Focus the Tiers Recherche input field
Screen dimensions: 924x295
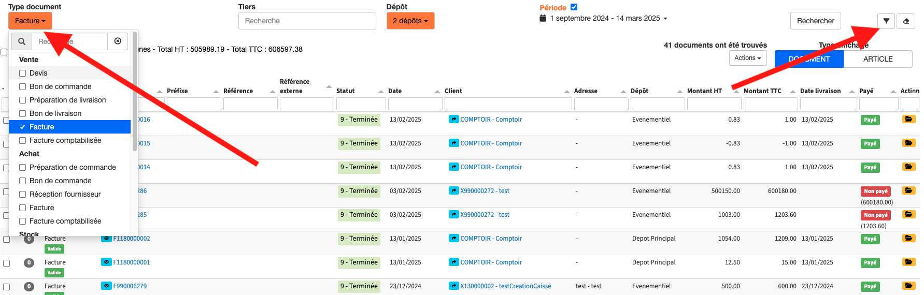tap(307, 21)
